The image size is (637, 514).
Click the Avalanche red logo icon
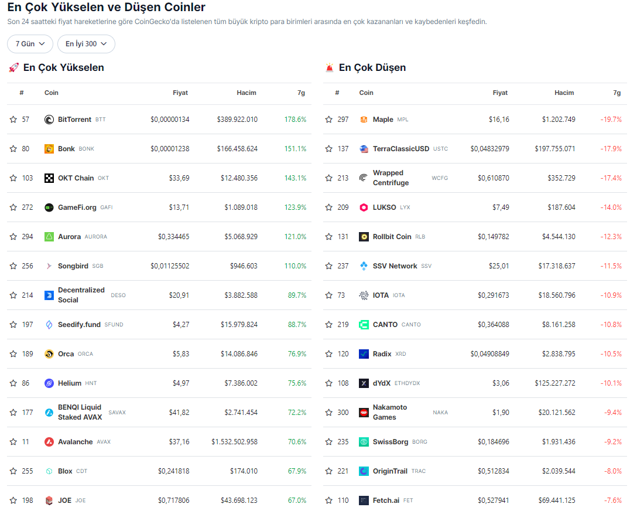click(49, 442)
